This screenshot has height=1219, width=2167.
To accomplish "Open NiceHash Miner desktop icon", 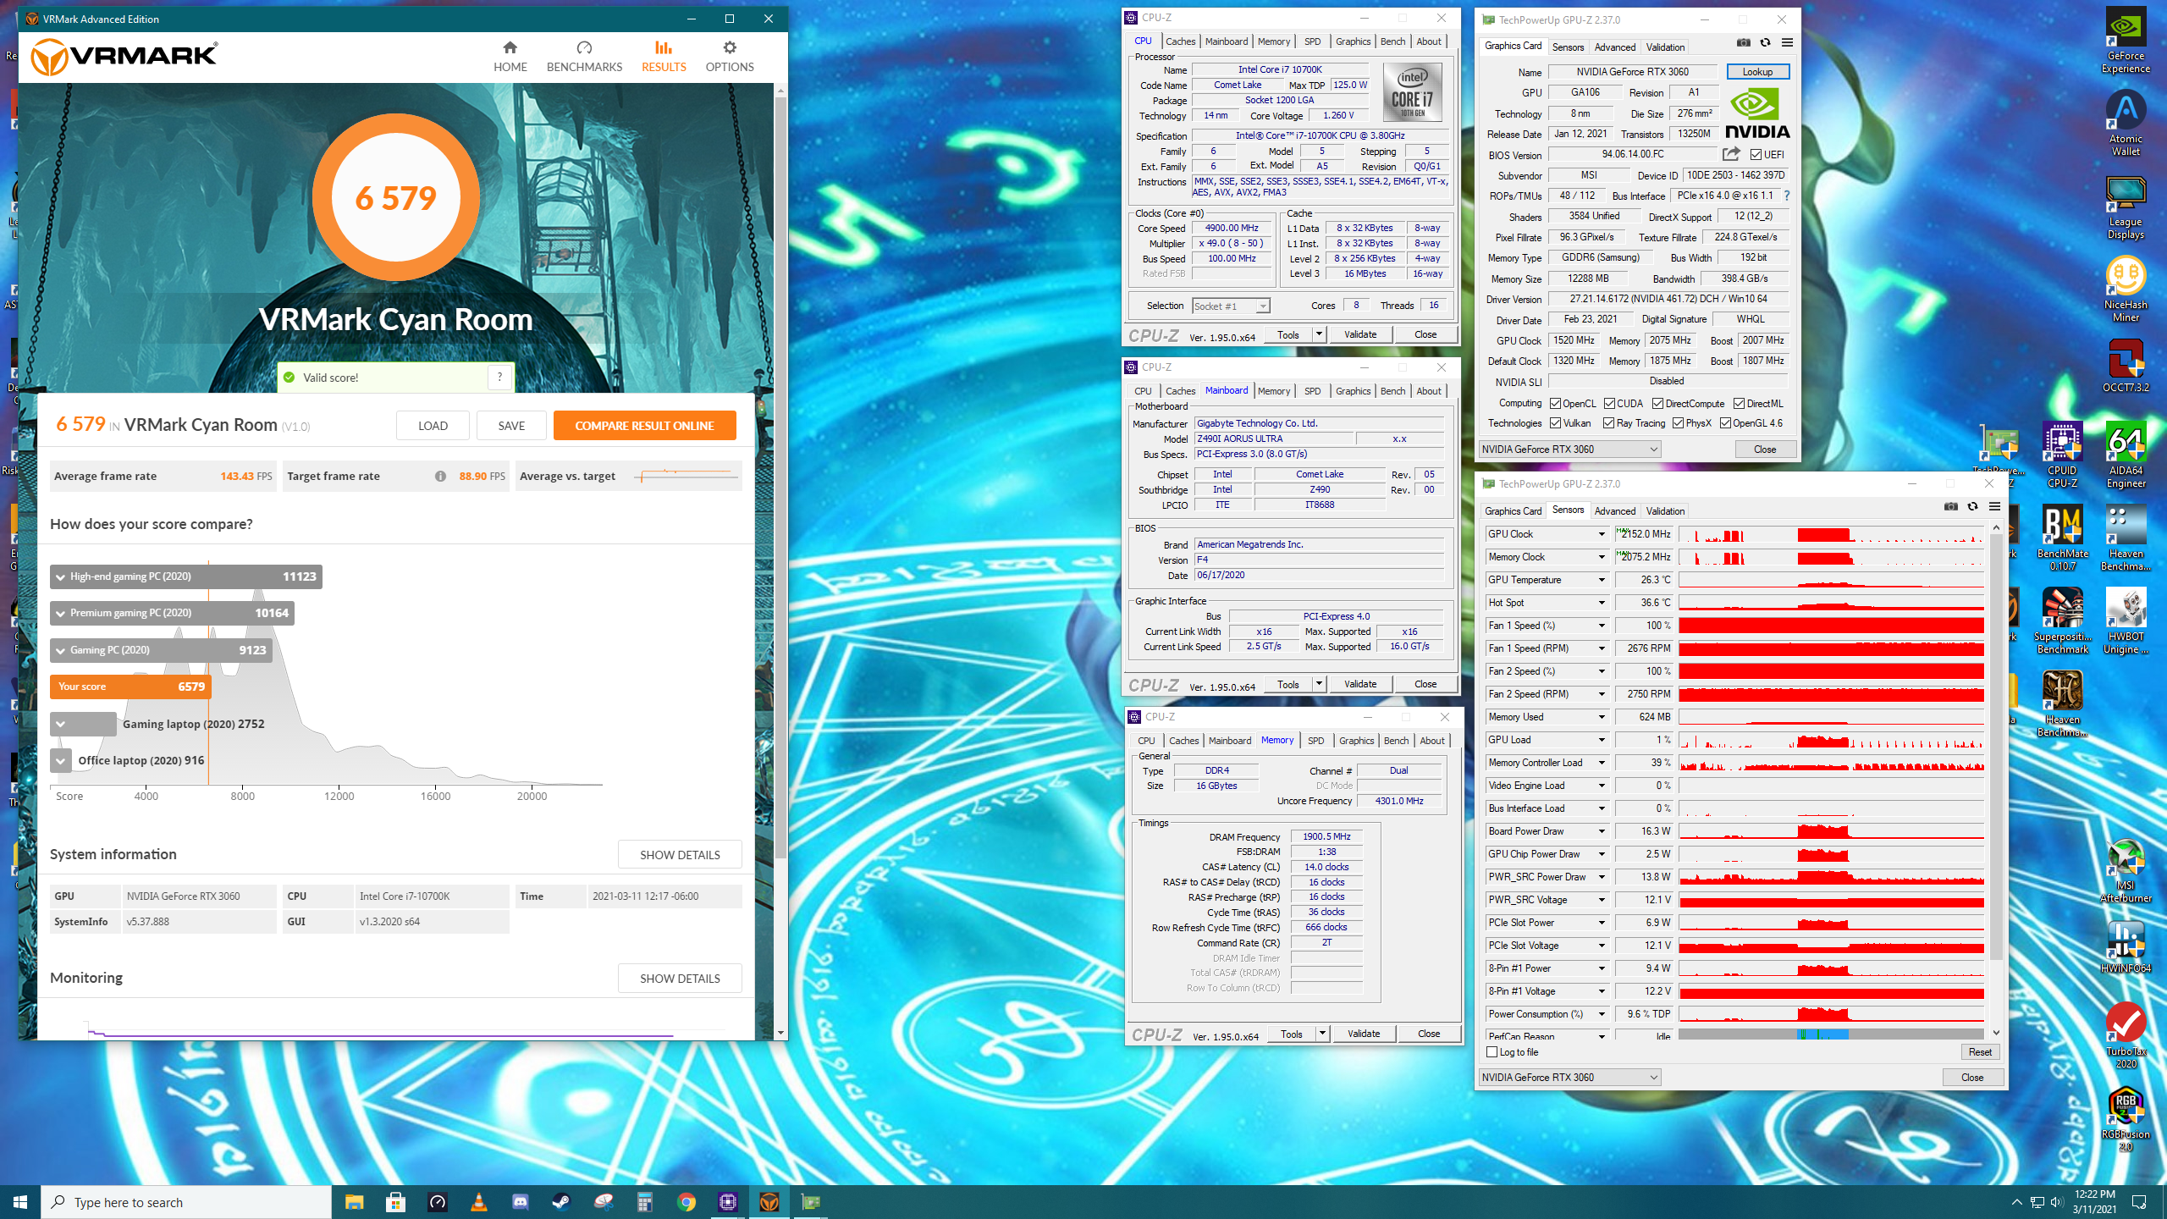I will click(x=2126, y=290).
